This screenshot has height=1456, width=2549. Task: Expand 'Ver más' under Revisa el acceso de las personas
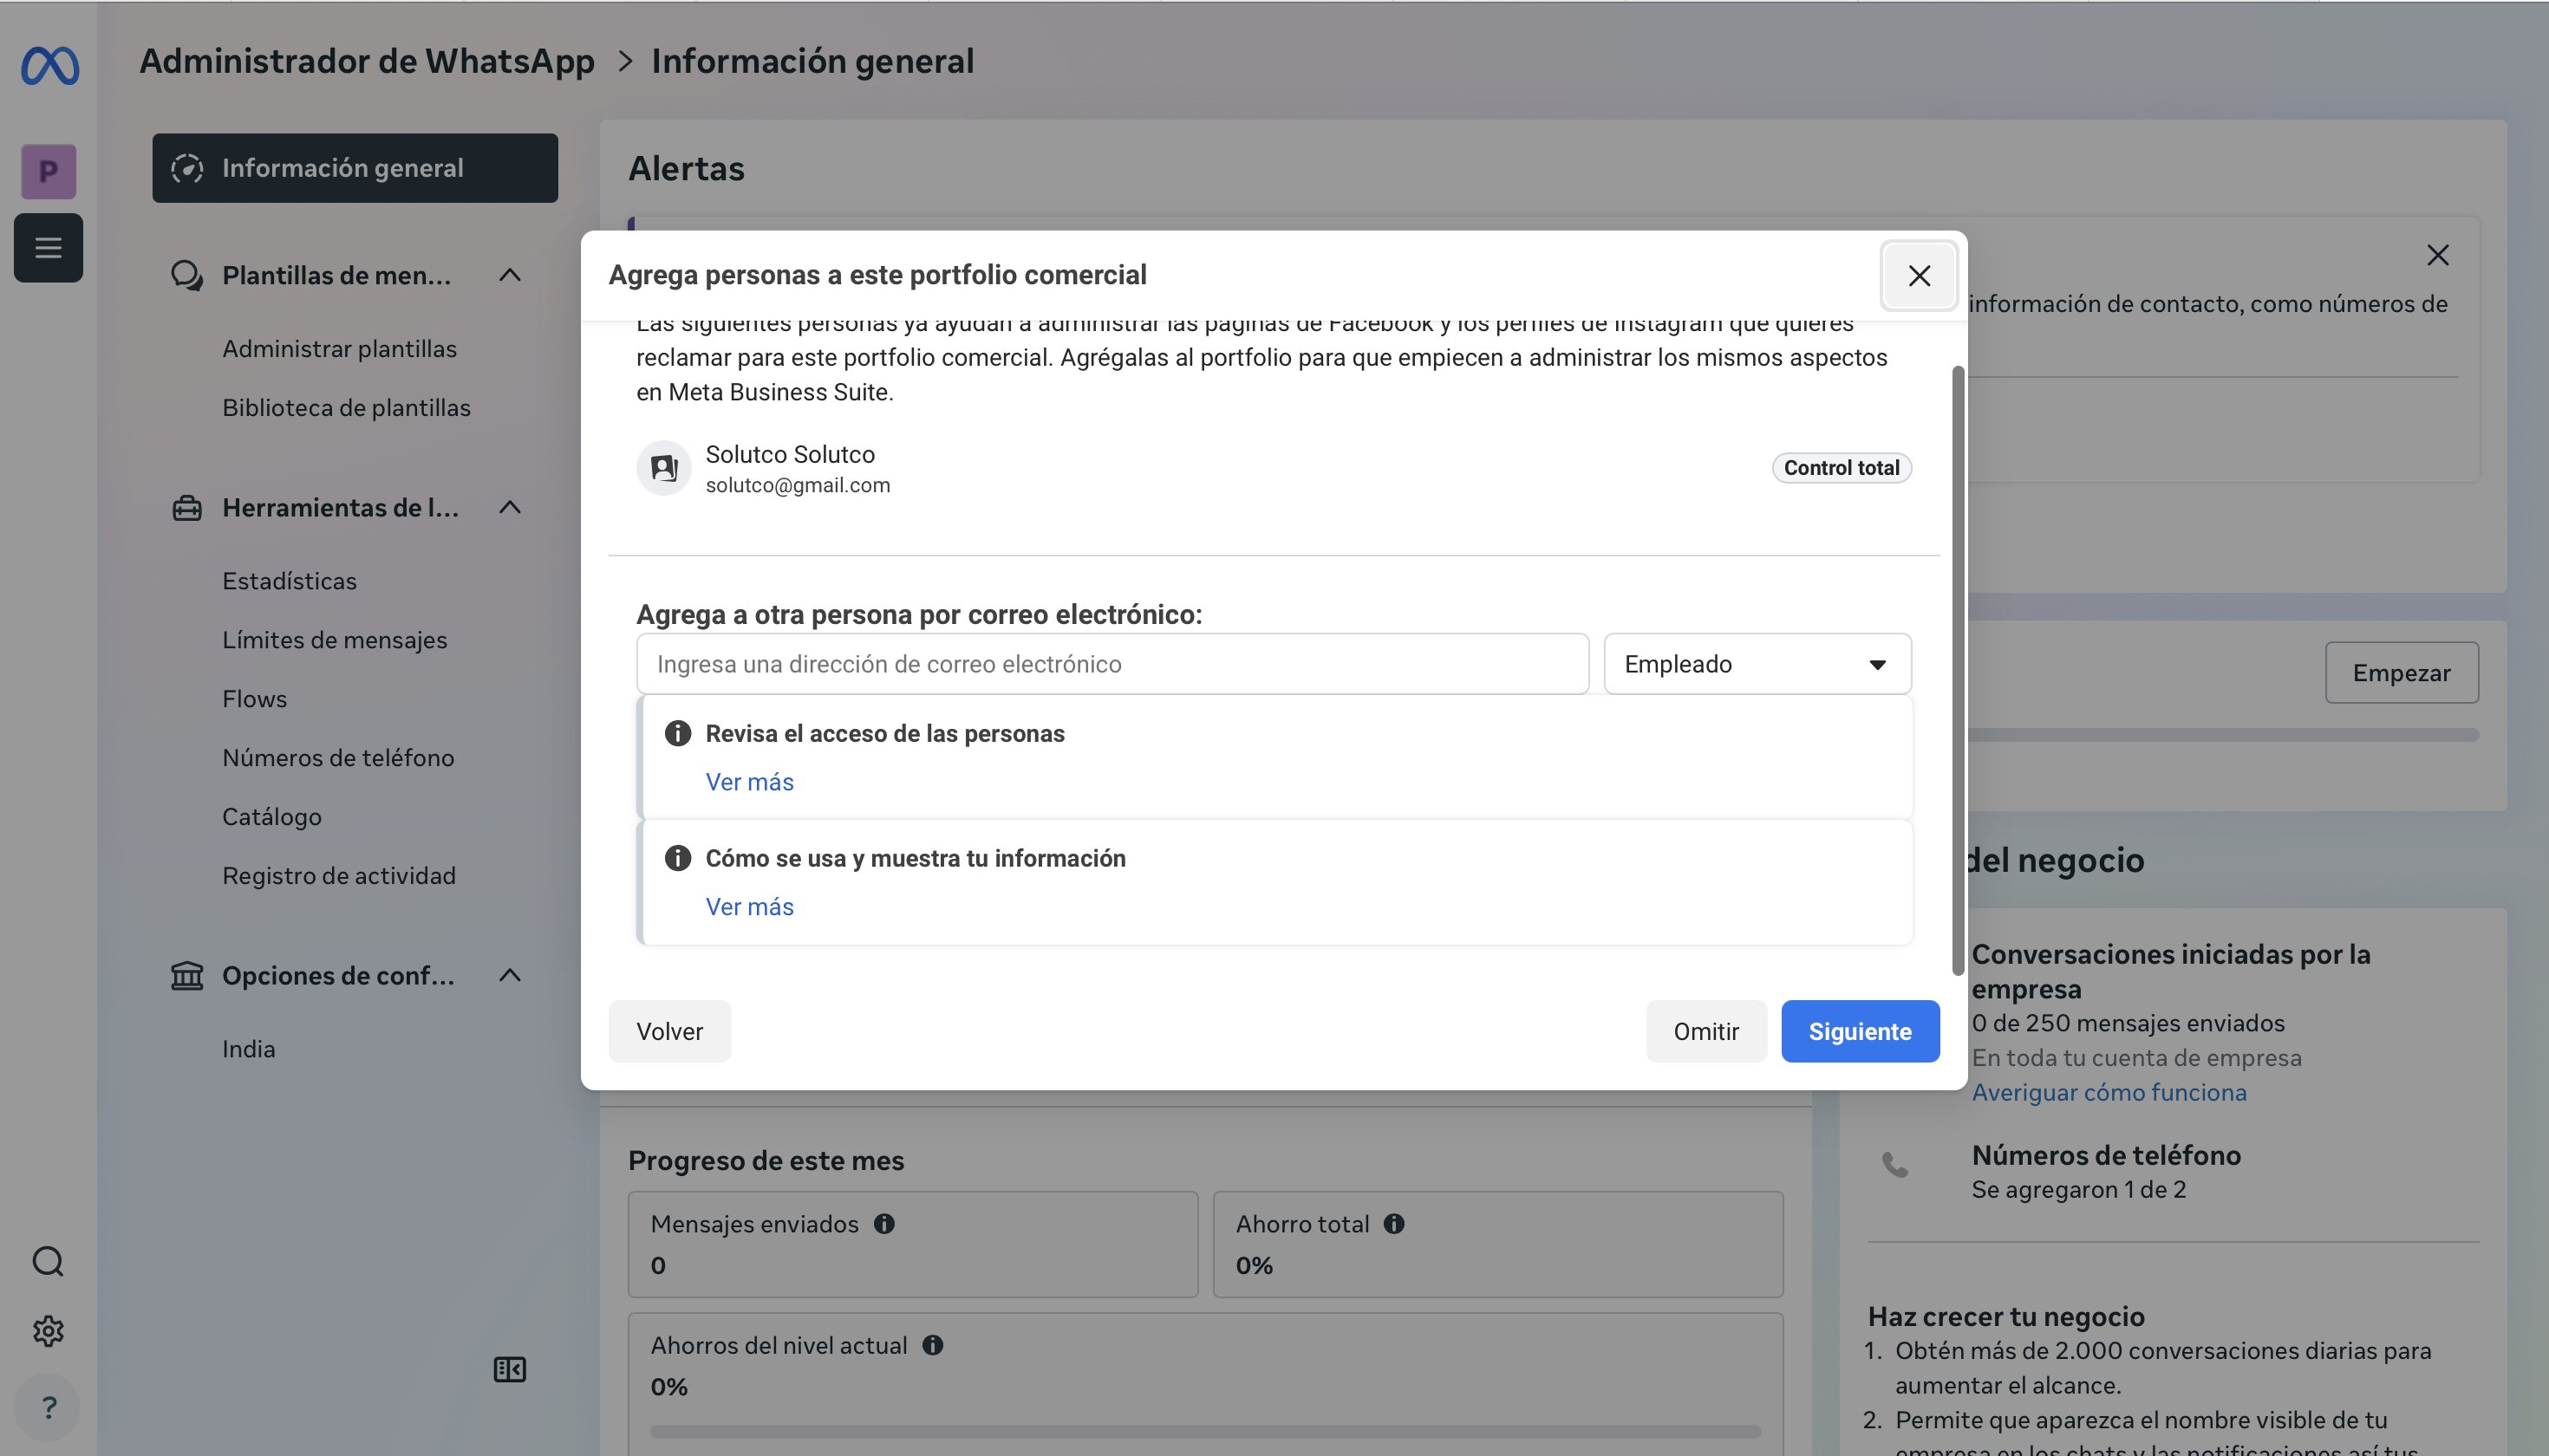pyautogui.click(x=749, y=782)
